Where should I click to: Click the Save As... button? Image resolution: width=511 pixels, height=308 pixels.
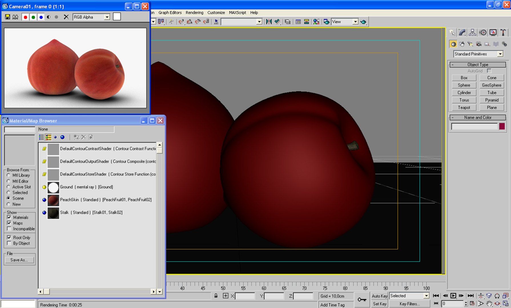19,260
